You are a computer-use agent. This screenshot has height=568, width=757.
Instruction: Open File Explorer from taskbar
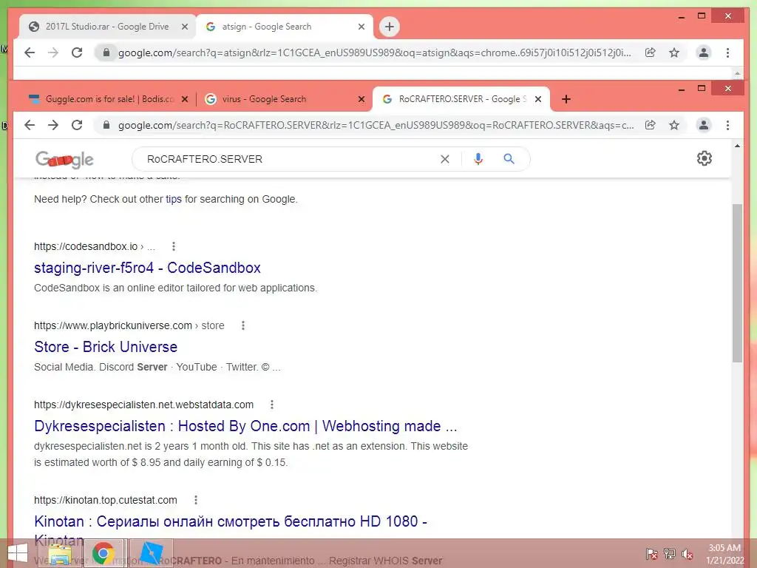click(x=60, y=553)
